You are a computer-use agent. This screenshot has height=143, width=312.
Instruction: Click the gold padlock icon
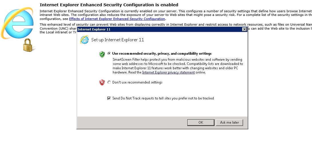[x=28, y=45]
